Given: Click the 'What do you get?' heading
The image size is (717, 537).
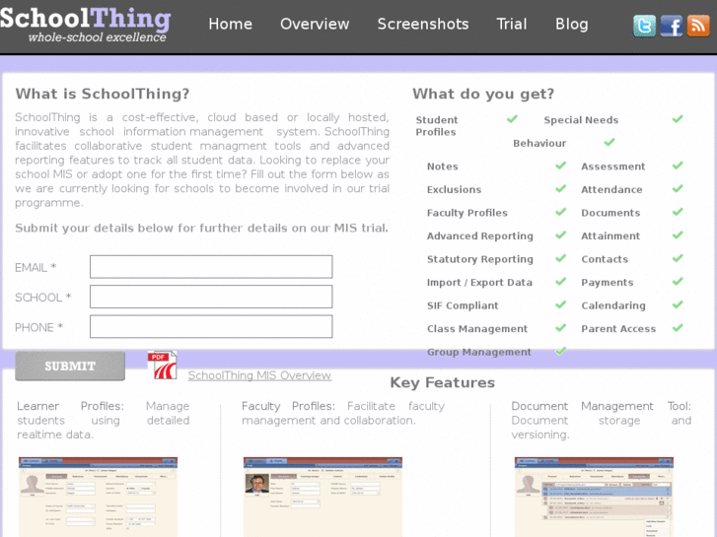Looking at the screenshot, I should click(x=483, y=95).
